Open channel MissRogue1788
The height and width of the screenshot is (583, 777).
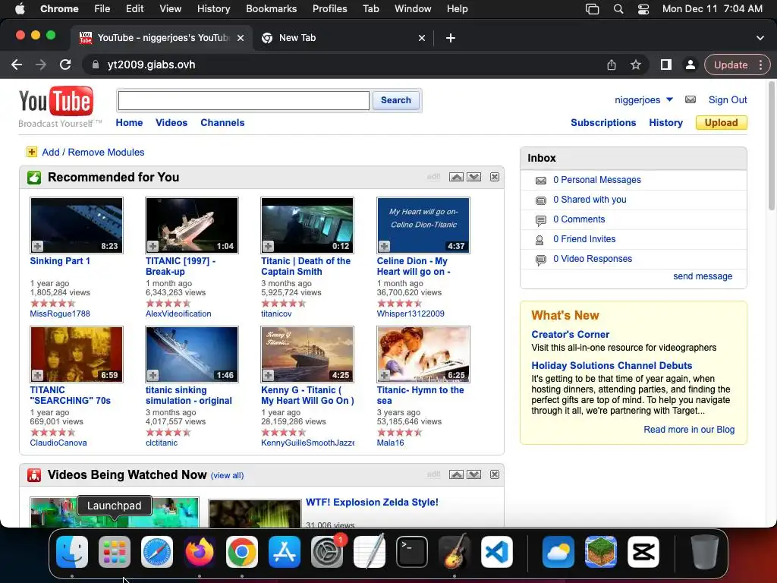pyautogui.click(x=60, y=314)
